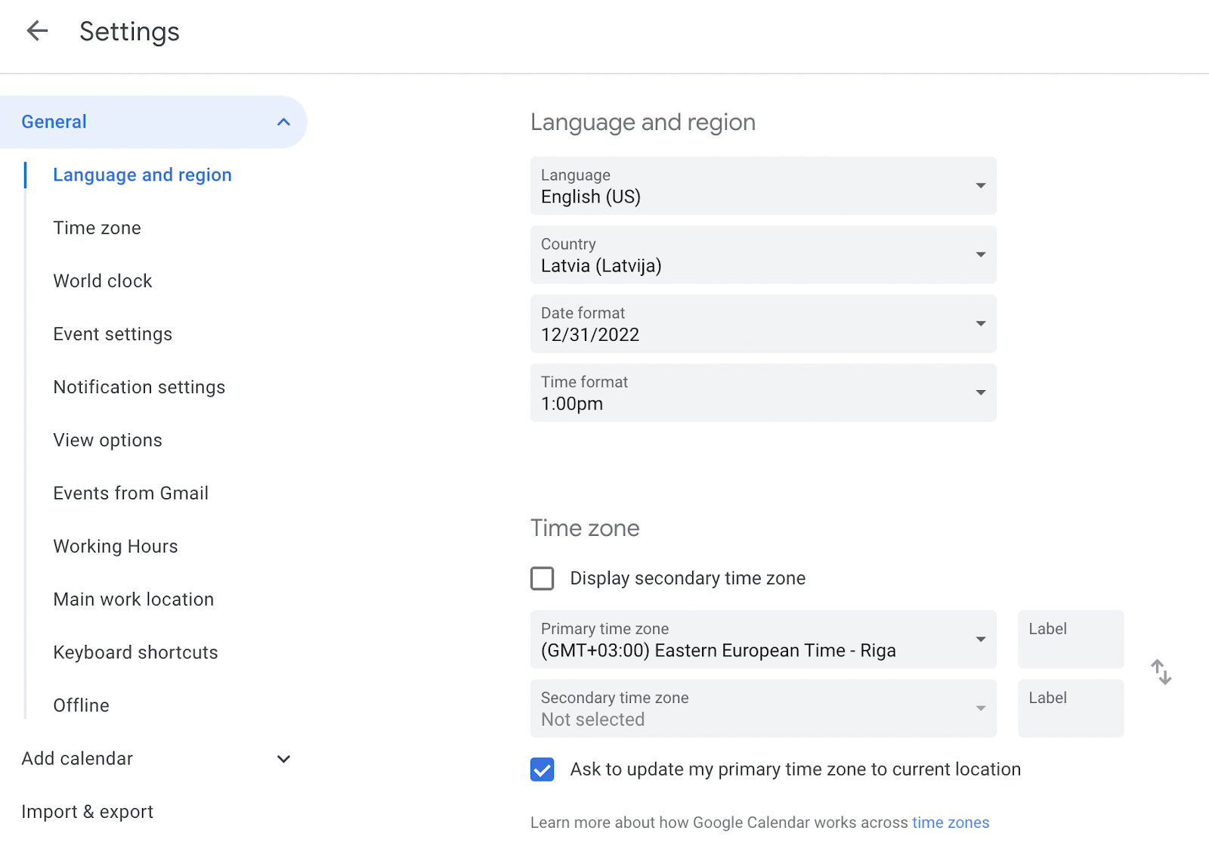Select Keyboard shortcuts in the sidebar
The width and height of the screenshot is (1209, 861).
click(135, 652)
